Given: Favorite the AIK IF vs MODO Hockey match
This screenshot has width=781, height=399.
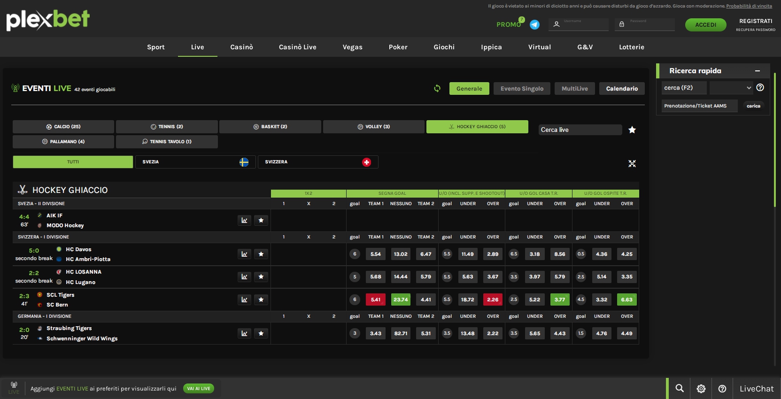Looking at the screenshot, I should [x=261, y=220].
